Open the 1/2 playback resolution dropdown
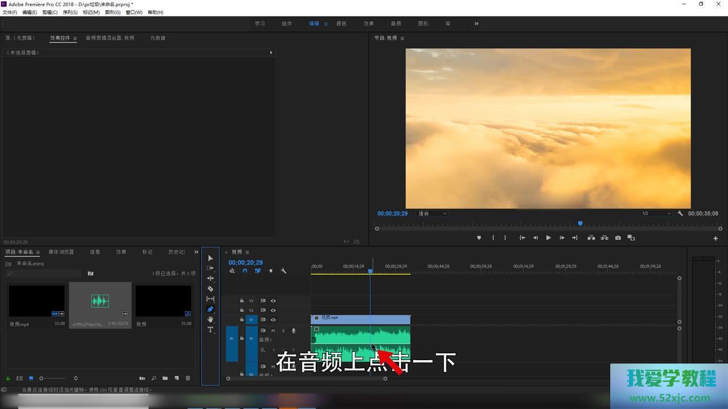 coord(656,214)
